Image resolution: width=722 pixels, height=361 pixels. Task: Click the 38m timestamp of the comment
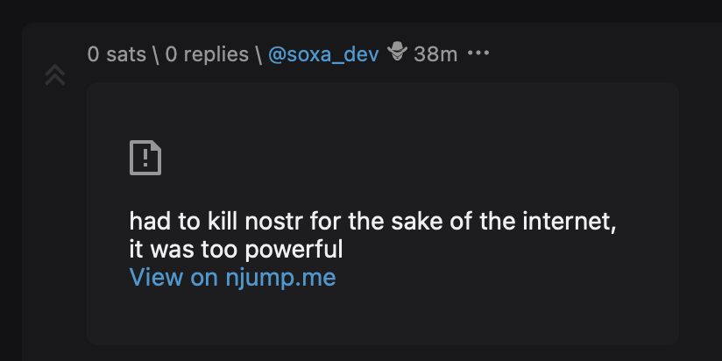pos(435,55)
